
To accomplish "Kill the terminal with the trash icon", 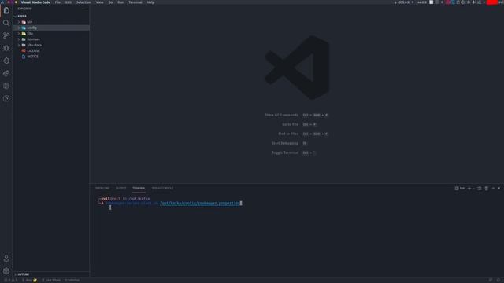I will pos(487,189).
